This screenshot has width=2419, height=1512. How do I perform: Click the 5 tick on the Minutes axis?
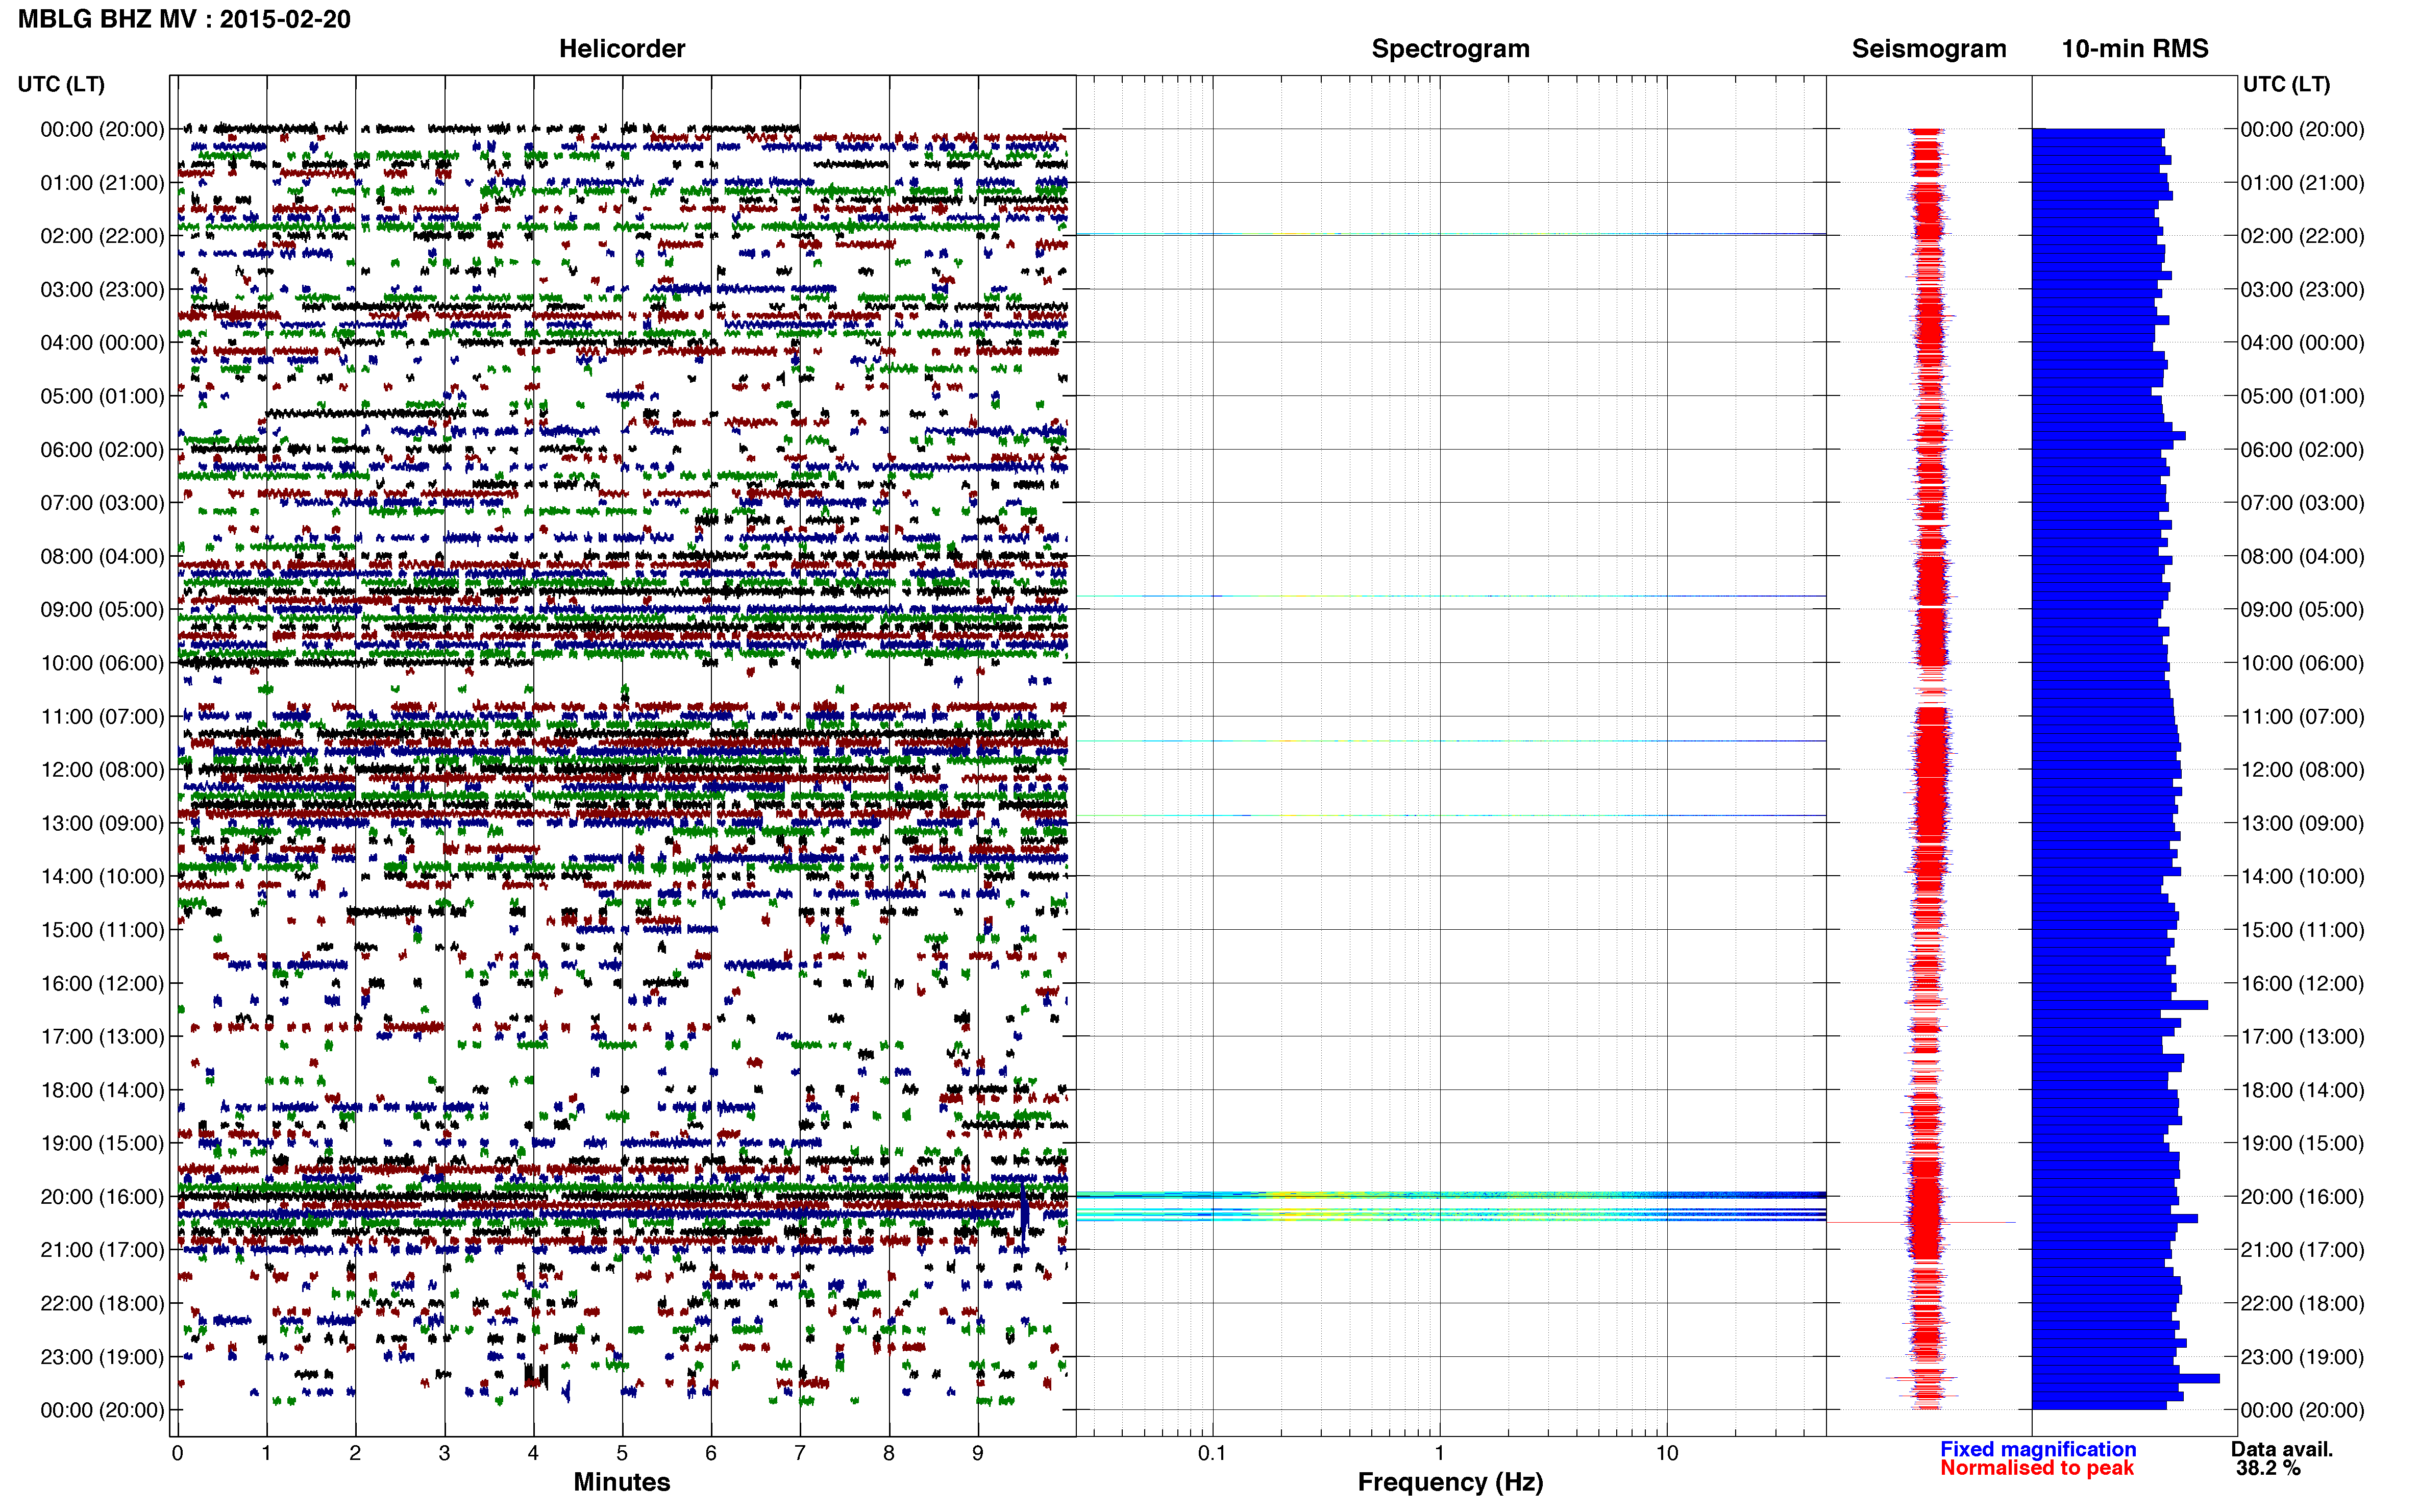coord(622,1453)
